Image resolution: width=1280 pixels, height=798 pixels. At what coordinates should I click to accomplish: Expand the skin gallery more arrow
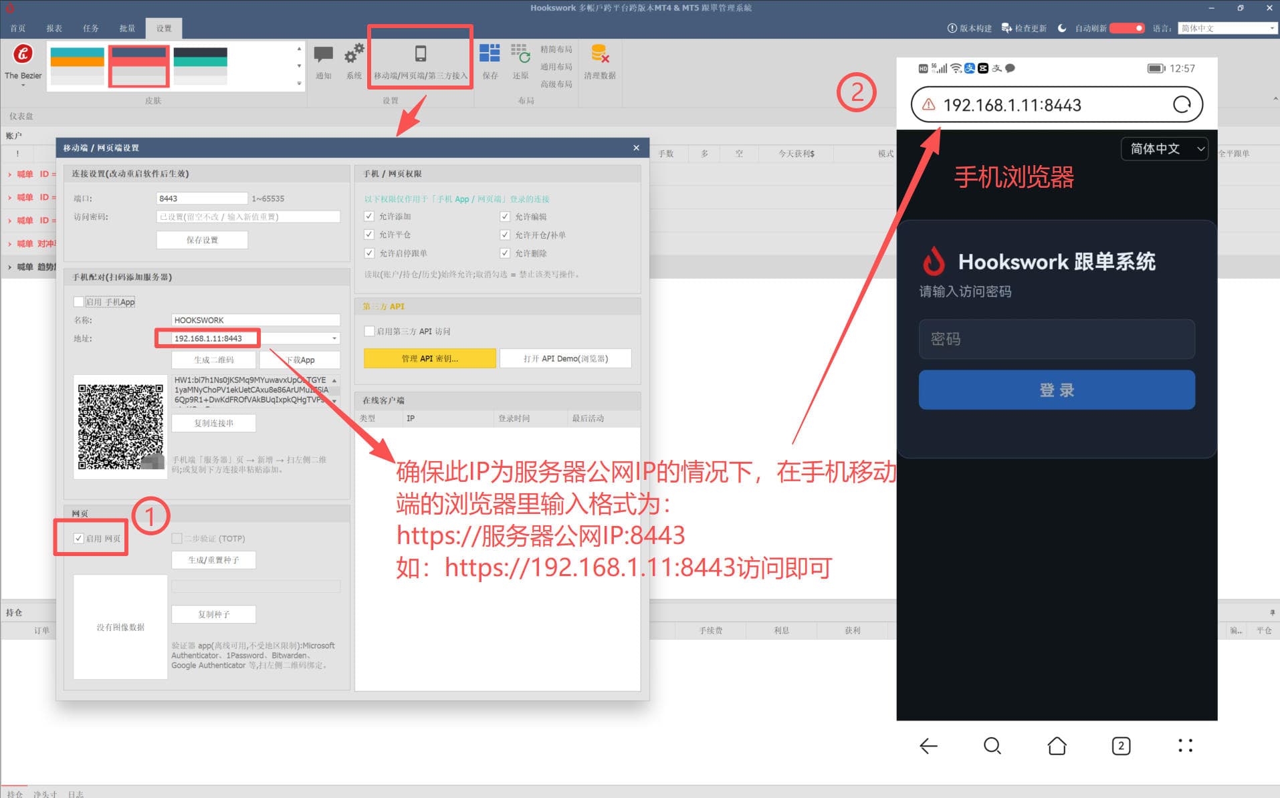[x=299, y=84]
